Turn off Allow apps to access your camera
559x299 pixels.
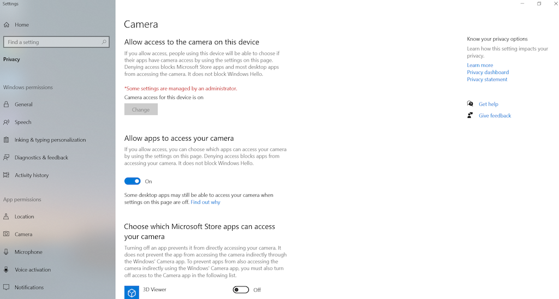pyautogui.click(x=132, y=181)
